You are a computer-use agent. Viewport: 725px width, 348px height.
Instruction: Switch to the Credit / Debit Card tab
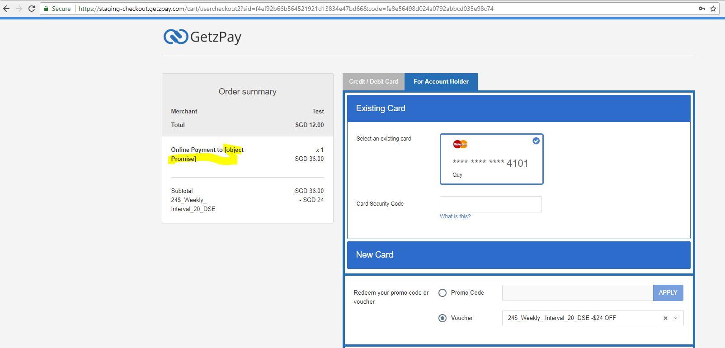(373, 82)
